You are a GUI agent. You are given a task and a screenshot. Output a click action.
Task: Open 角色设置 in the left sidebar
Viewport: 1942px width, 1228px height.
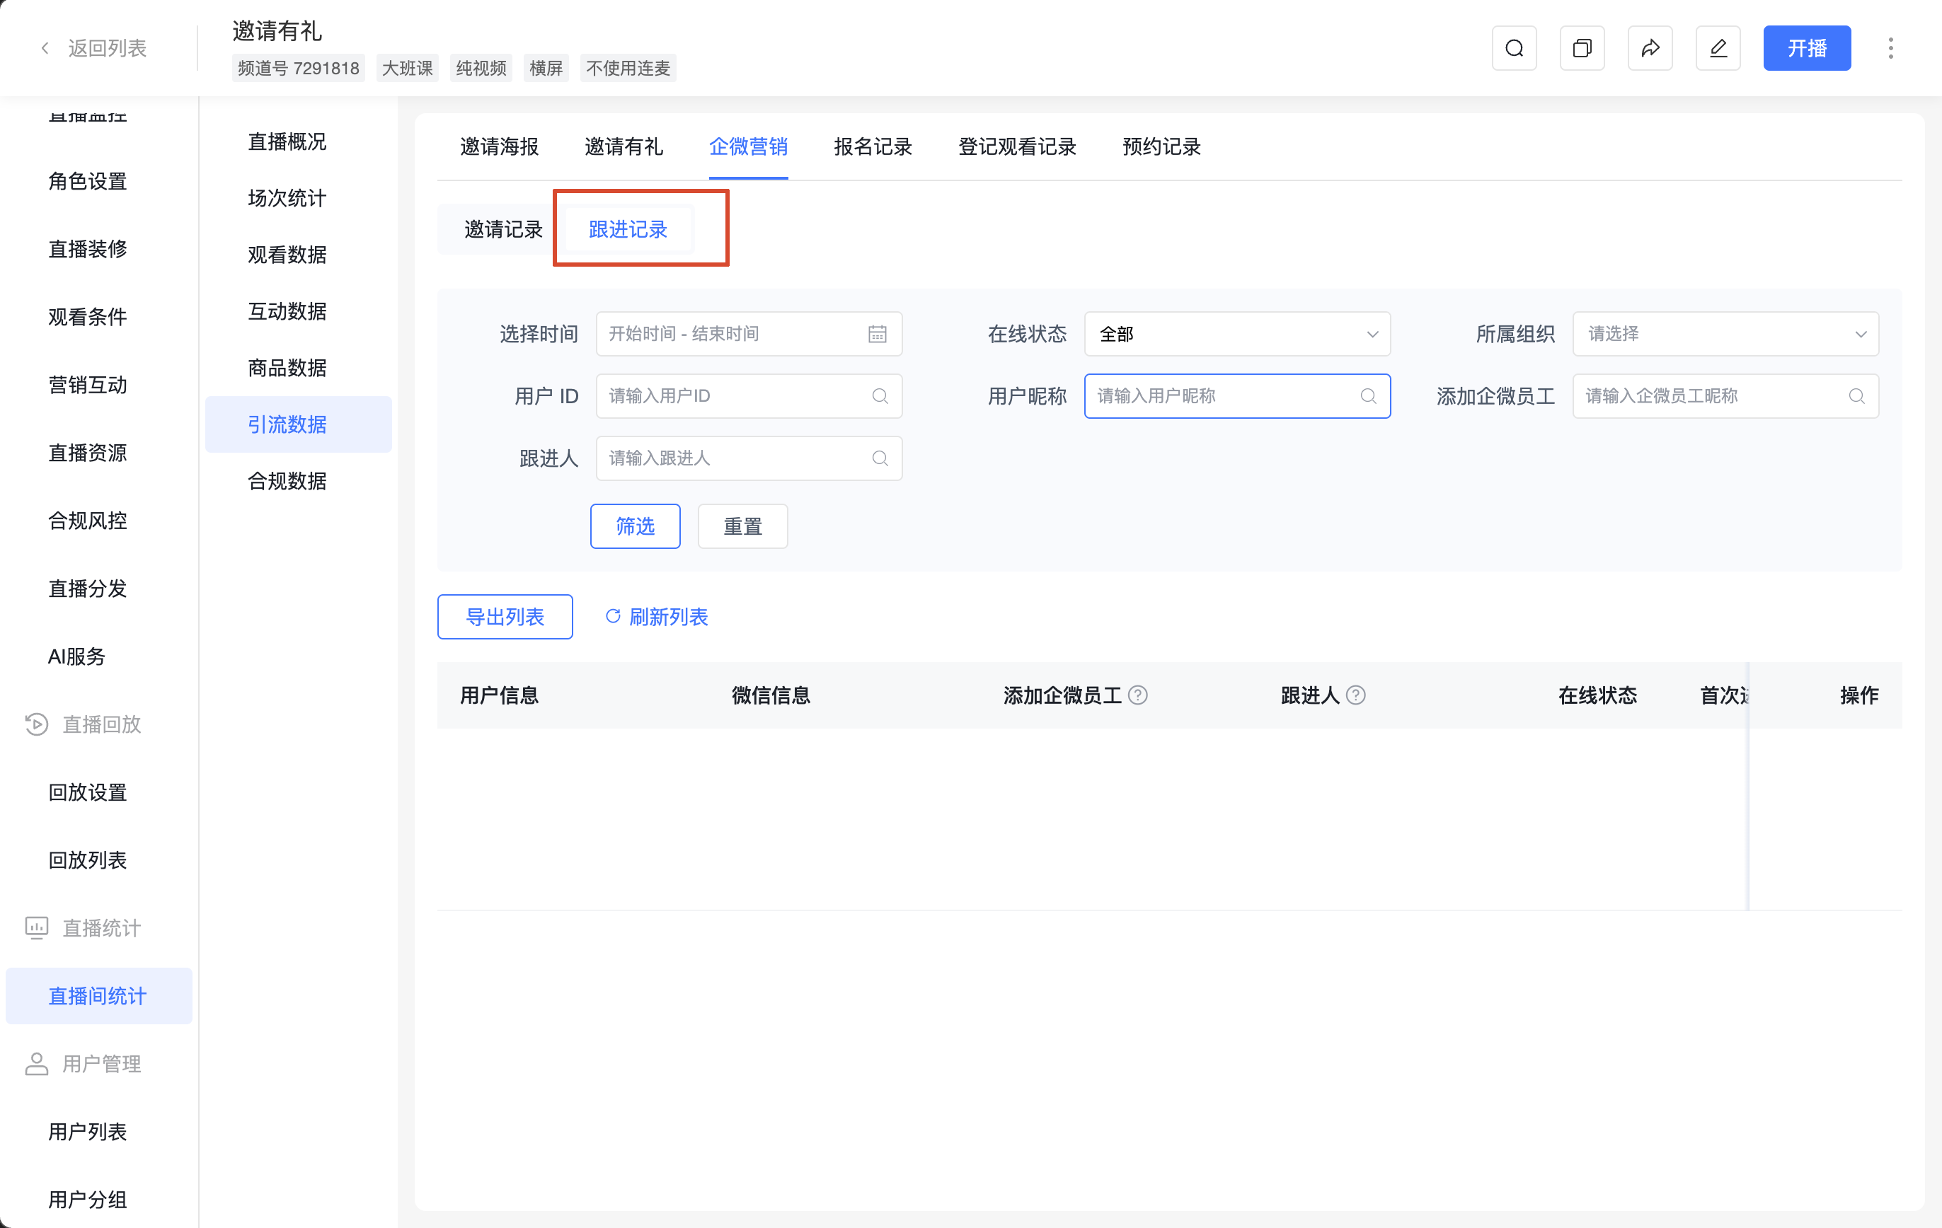(88, 181)
